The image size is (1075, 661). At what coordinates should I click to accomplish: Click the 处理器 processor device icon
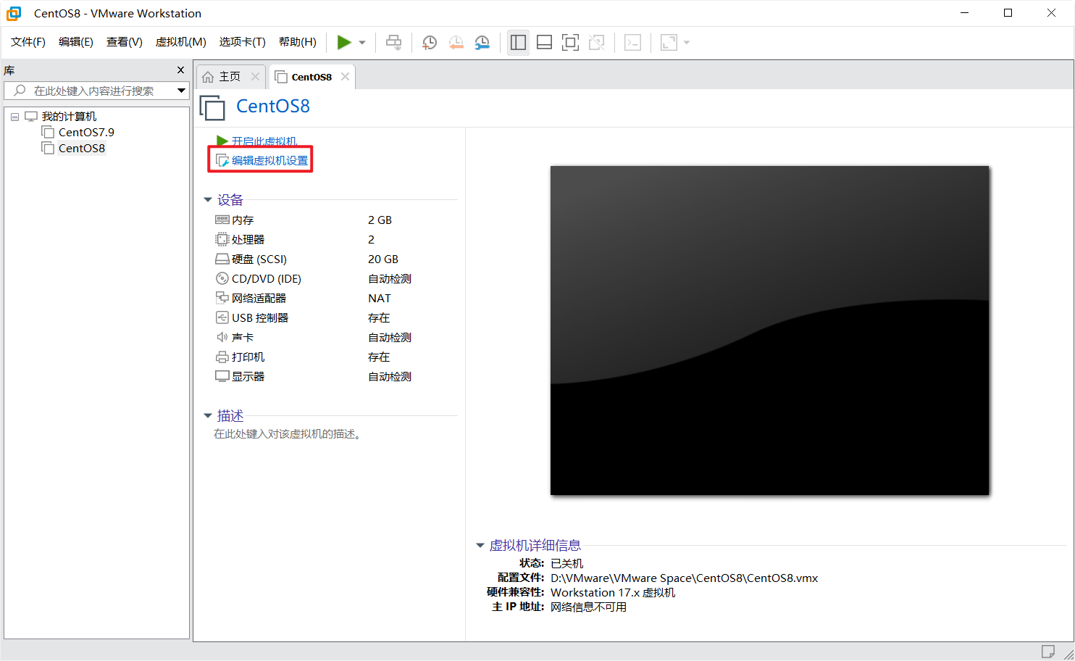tap(222, 239)
